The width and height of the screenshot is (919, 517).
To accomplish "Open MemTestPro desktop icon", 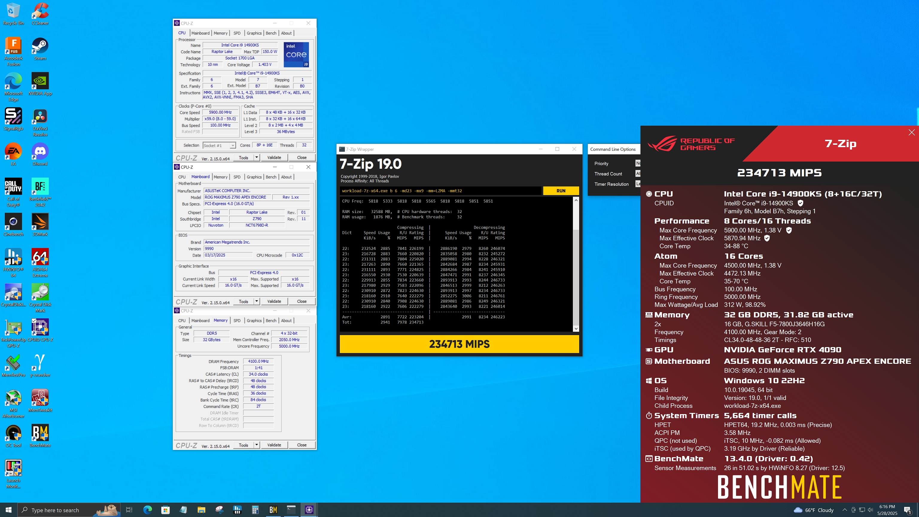I will pyautogui.click(x=13, y=366).
